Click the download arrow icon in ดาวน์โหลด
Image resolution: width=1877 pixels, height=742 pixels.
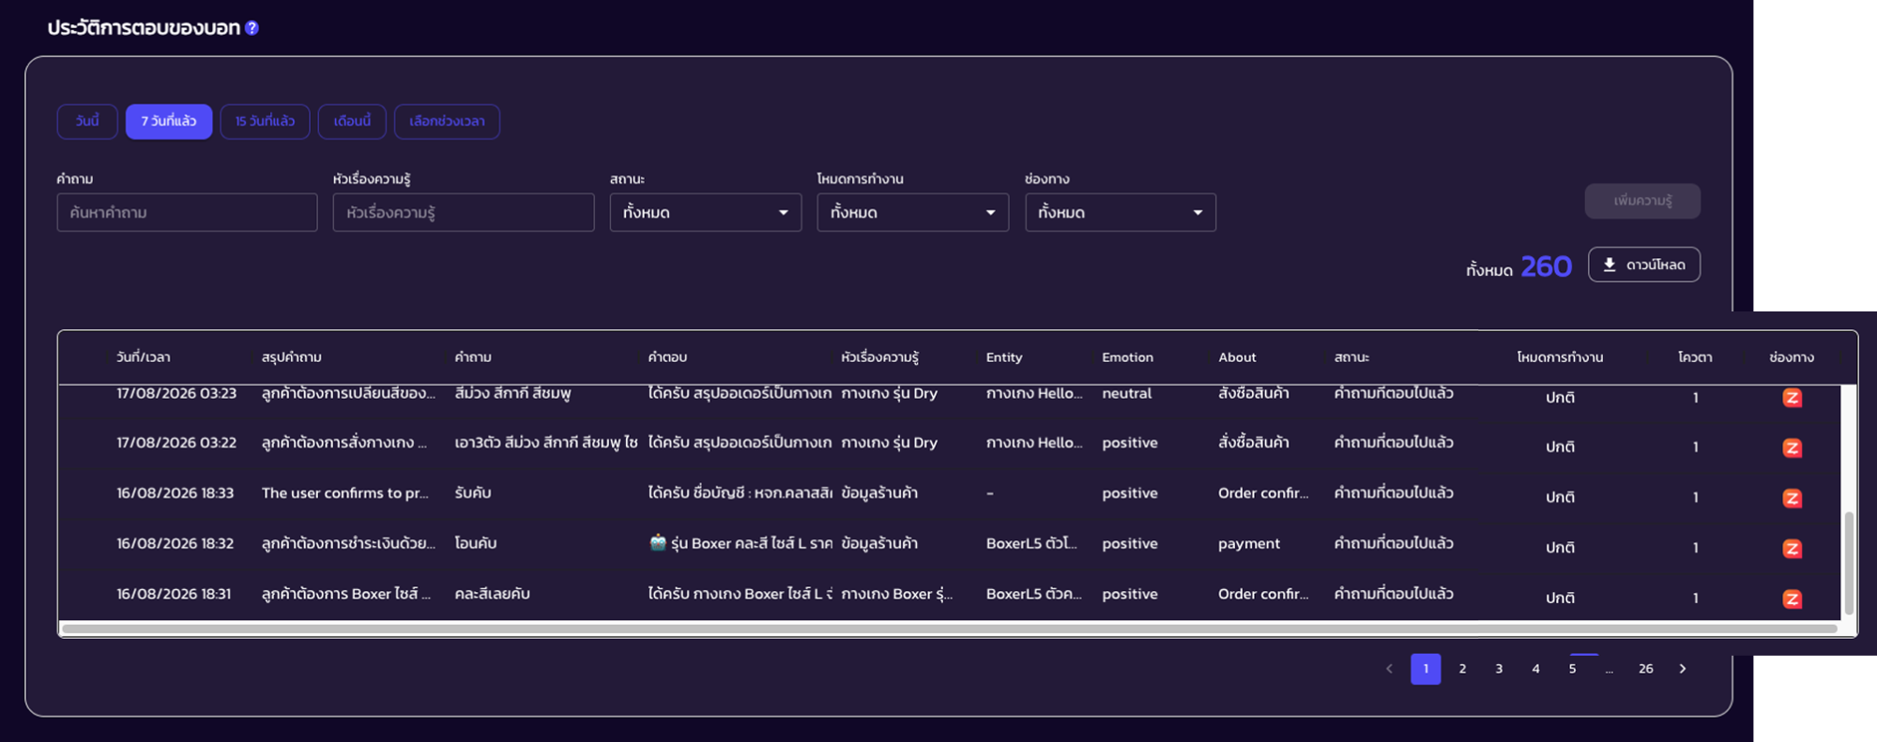[x=1610, y=265]
